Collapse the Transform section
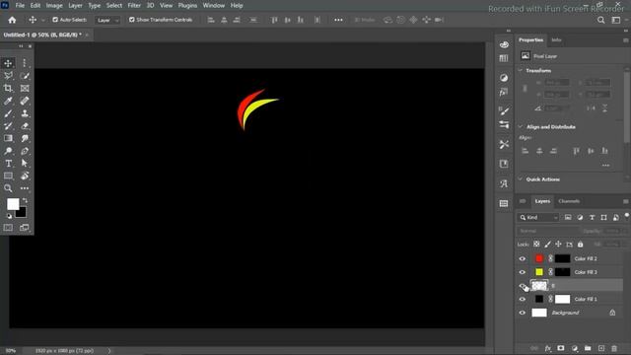Image resolution: width=631 pixels, height=355 pixels. [x=521, y=70]
